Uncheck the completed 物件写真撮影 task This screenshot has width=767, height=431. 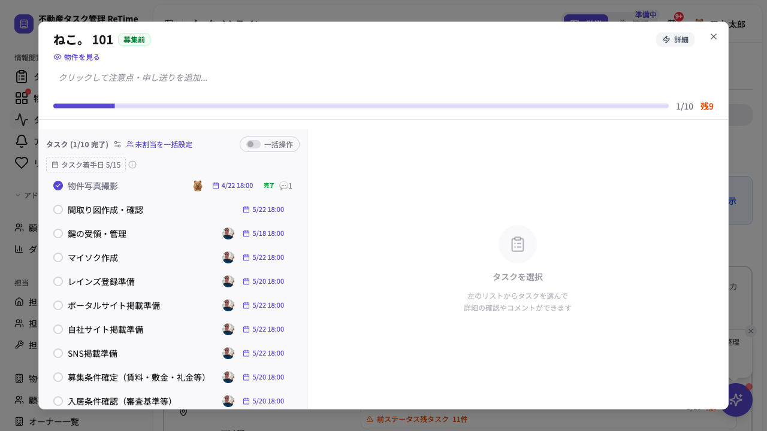(58, 186)
